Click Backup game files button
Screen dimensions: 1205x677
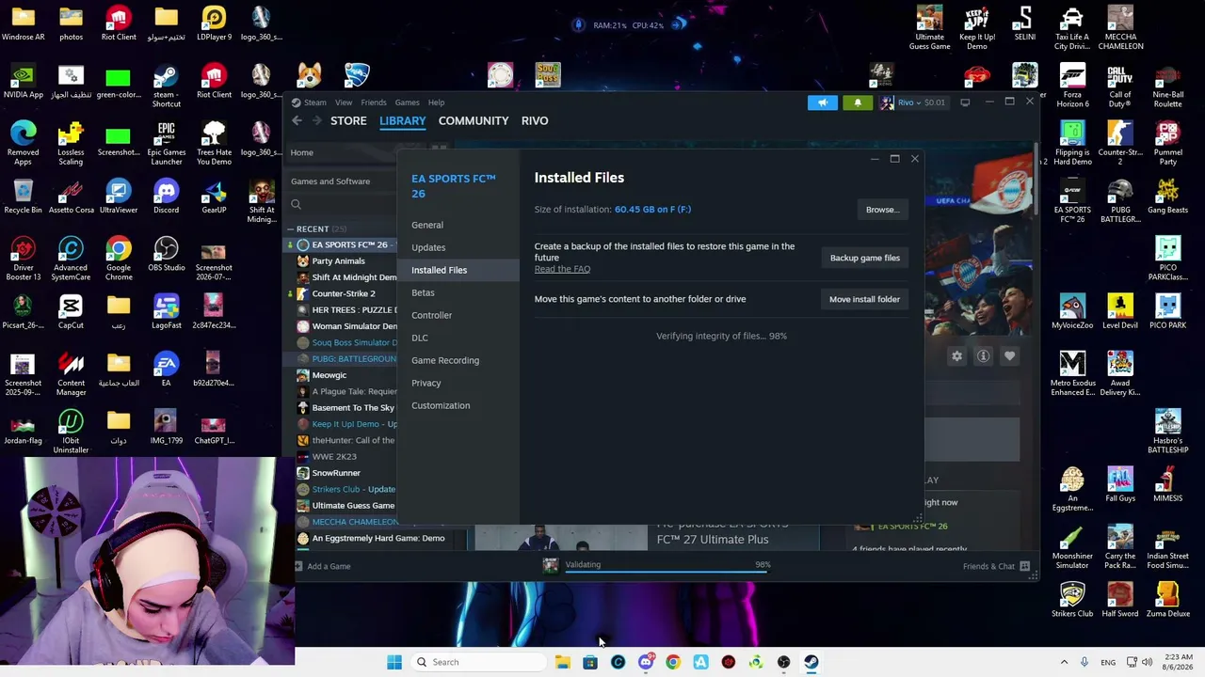coord(864,258)
